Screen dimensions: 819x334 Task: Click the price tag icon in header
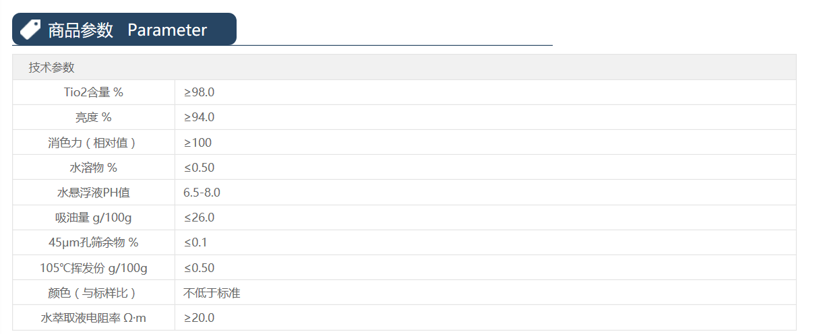[x=30, y=30]
